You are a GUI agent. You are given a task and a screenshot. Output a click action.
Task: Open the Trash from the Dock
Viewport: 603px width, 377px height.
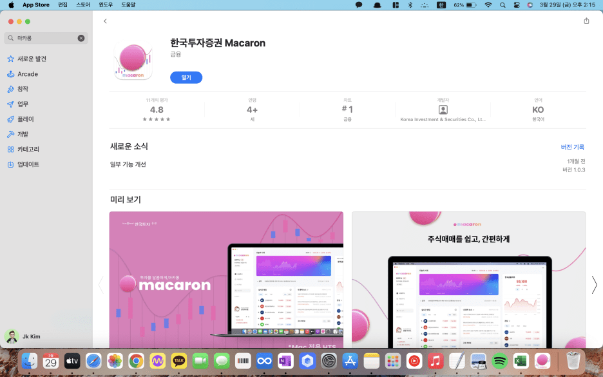click(573, 361)
